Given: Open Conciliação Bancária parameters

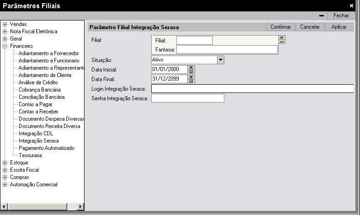Looking at the screenshot, I should pos(42,97).
